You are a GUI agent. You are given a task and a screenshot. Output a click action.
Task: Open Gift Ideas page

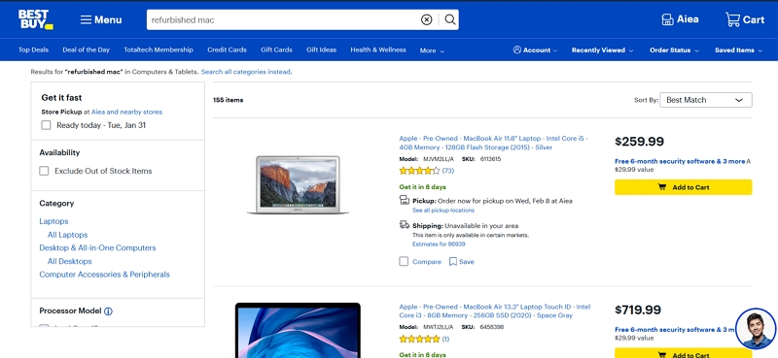click(321, 49)
